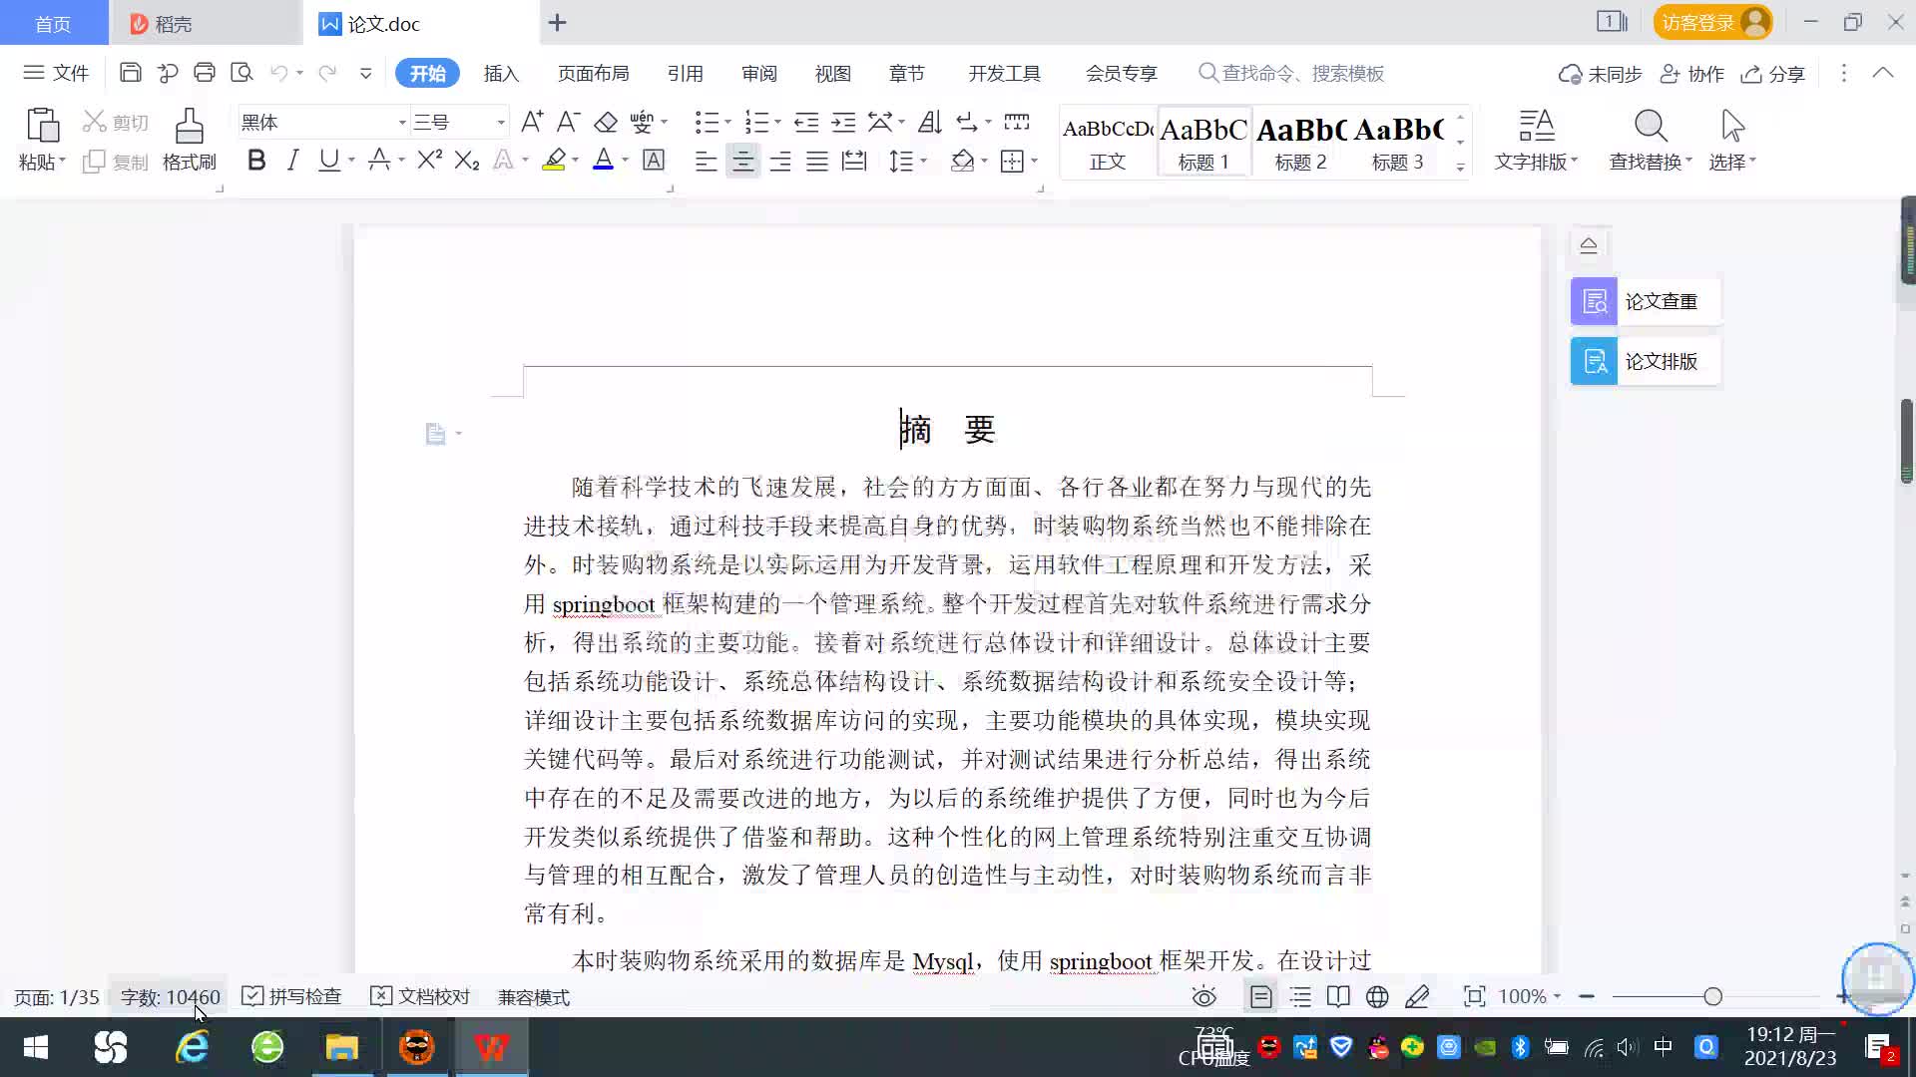Image resolution: width=1916 pixels, height=1077 pixels.
Task: Open the font size dropdown (三号)
Action: pos(501,122)
